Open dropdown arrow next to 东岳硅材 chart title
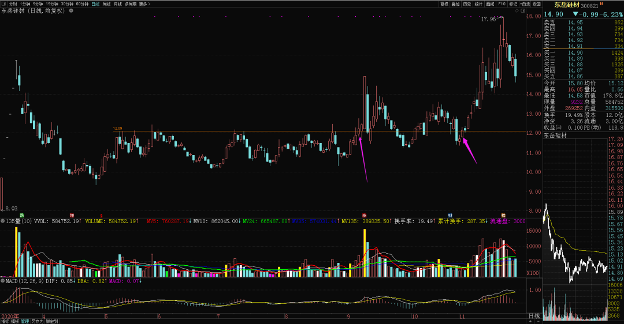This screenshot has height=324, width=624. [x=71, y=11]
